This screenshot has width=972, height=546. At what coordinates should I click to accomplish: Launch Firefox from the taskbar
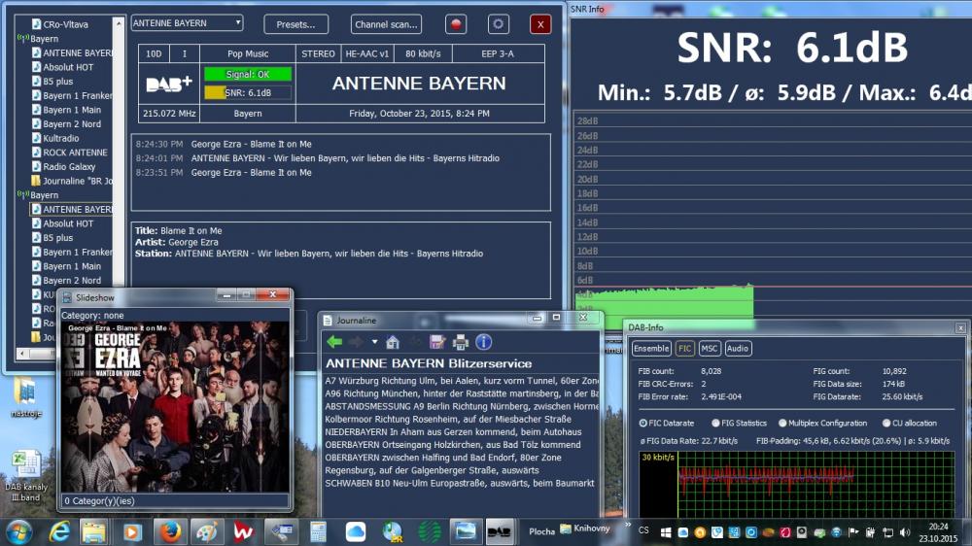click(170, 531)
